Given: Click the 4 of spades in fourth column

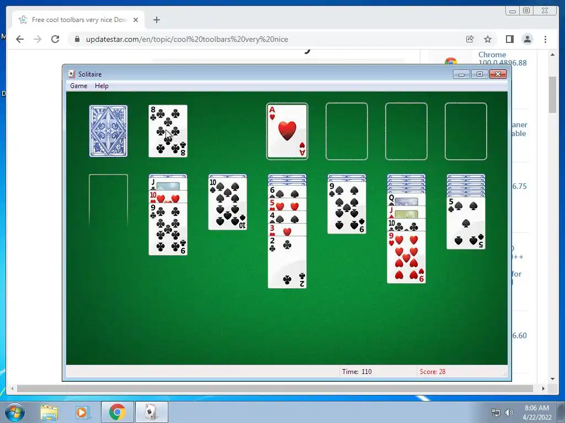Looking at the screenshot, I should (287, 217).
